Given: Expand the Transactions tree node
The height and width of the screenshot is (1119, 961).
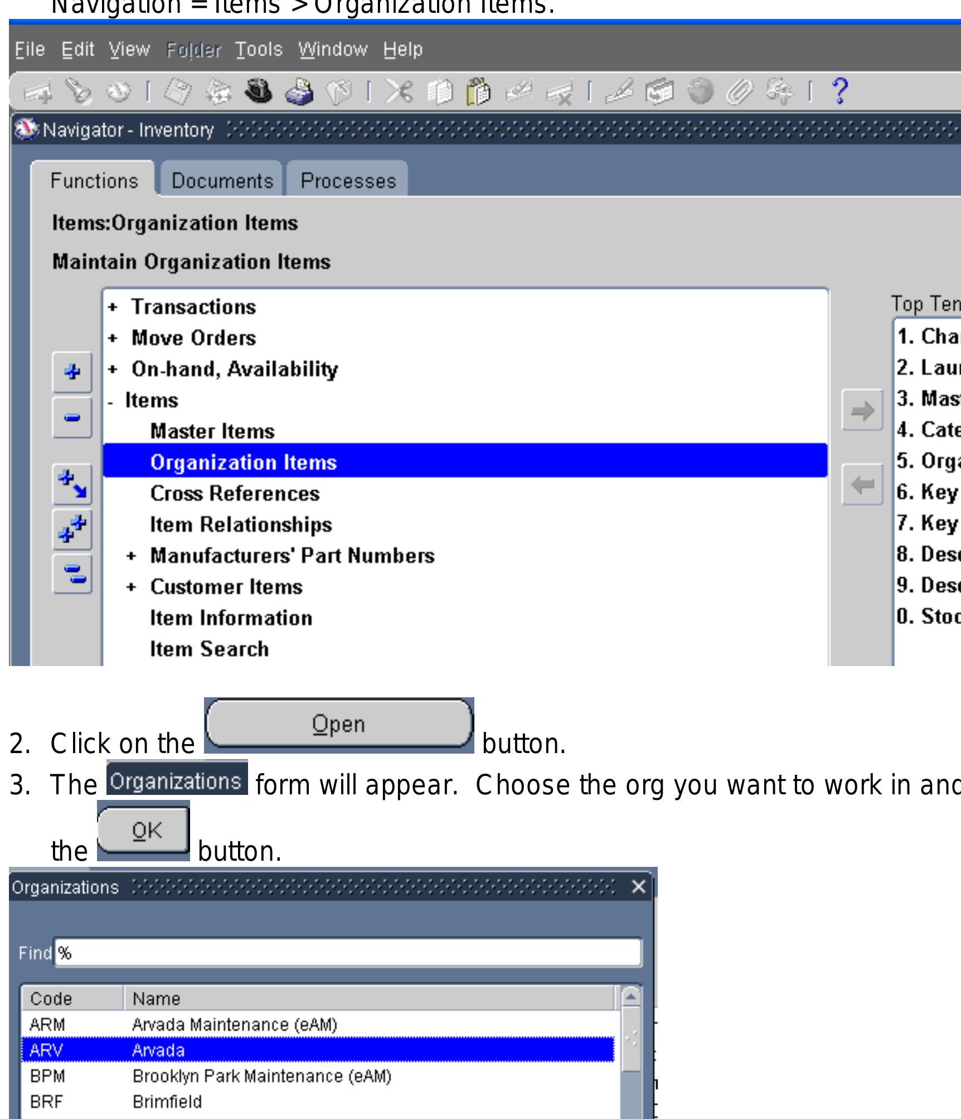Looking at the screenshot, I should click(x=113, y=307).
